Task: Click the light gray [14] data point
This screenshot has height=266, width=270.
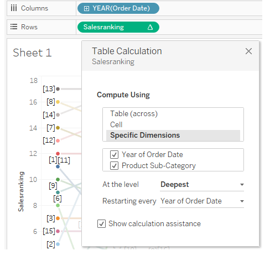Action: (x=58, y=115)
